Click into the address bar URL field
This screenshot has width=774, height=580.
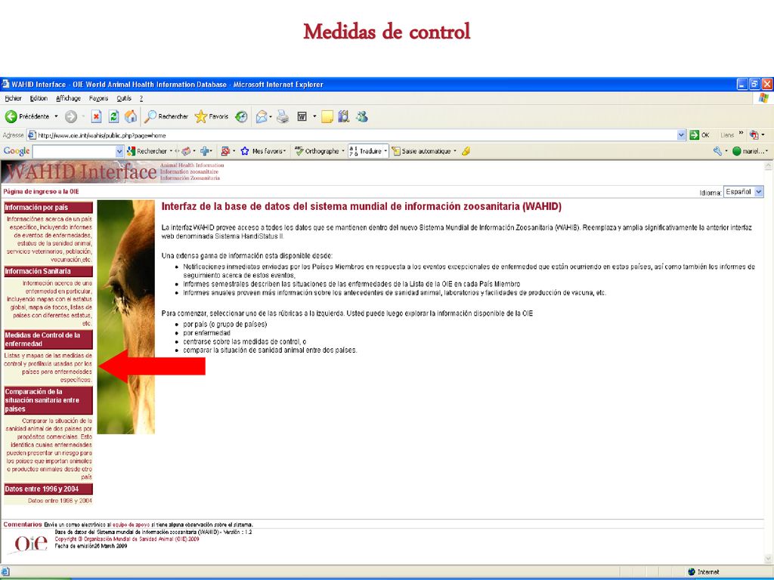[351, 135]
